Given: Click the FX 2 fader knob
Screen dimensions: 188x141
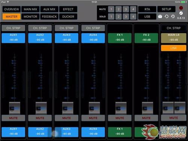Looking at the screenshot, I should [x=147, y=108].
